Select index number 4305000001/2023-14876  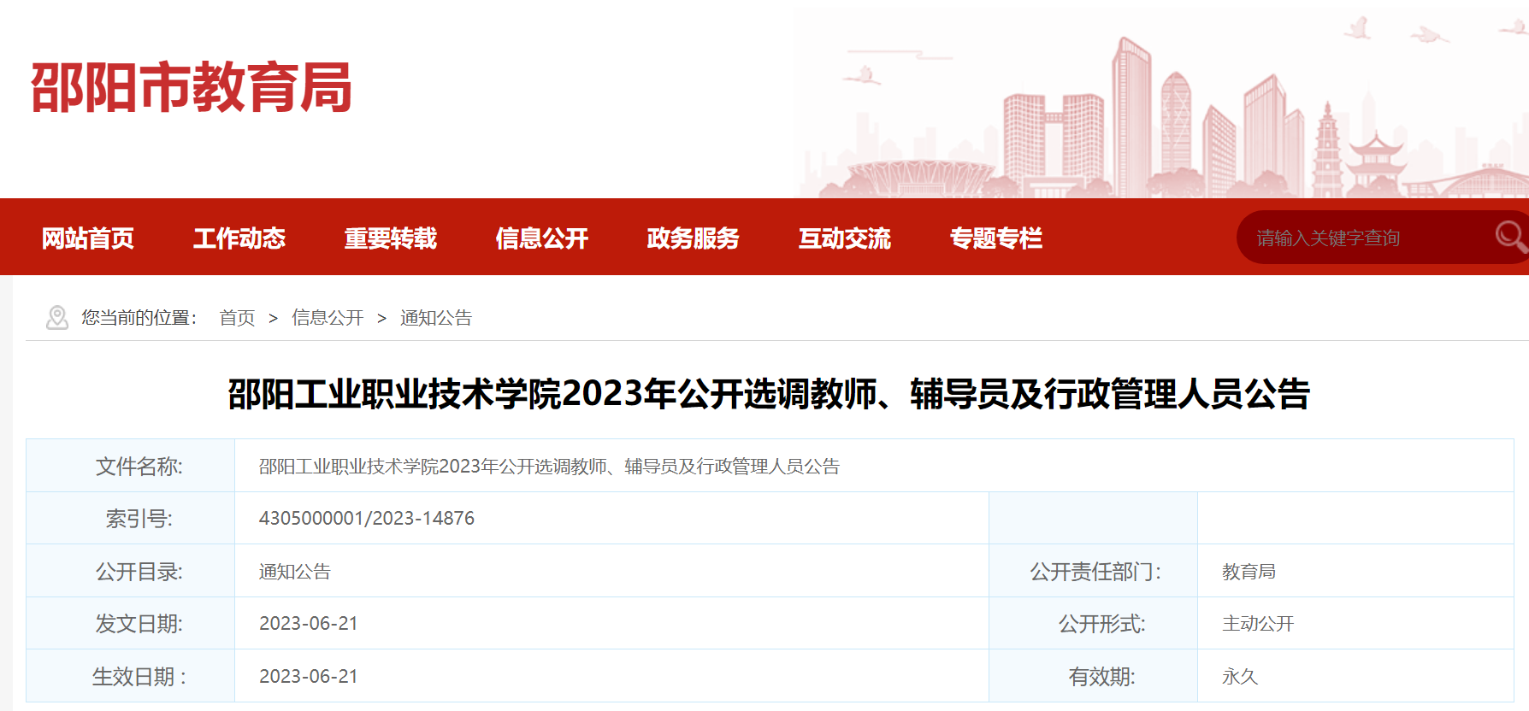coord(367,518)
